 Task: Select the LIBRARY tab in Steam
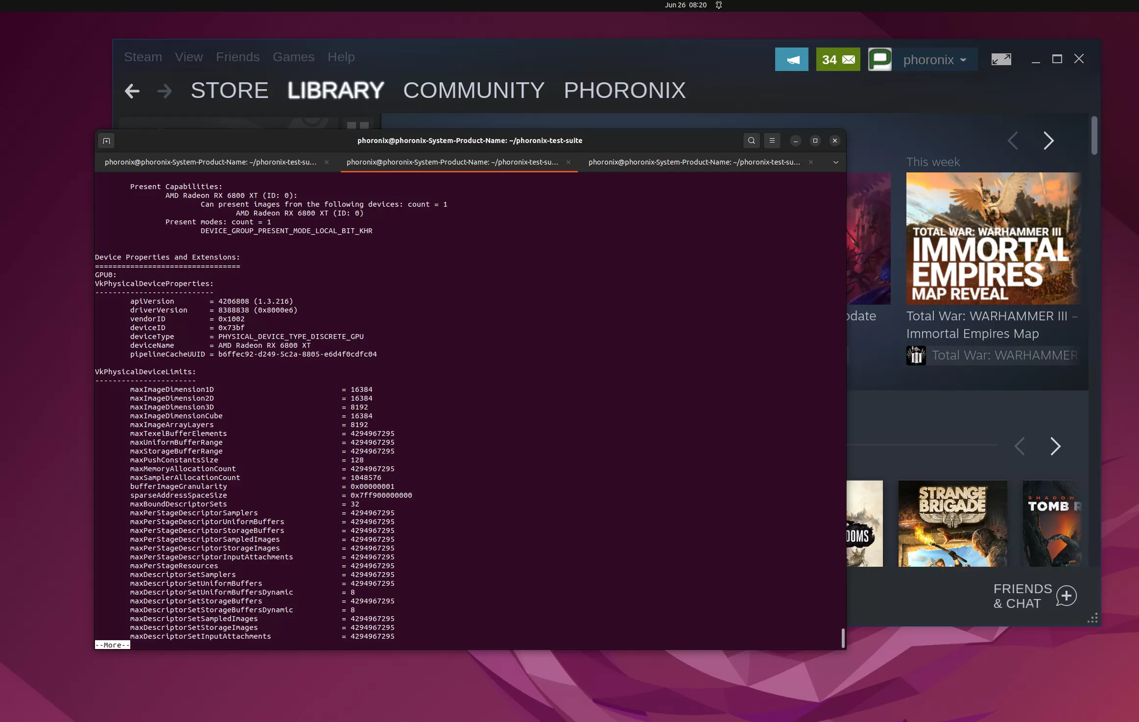coord(336,90)
